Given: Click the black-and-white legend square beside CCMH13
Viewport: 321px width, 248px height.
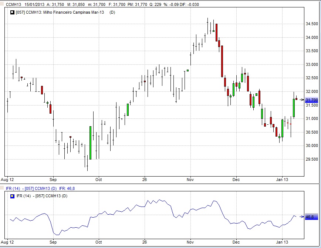Looking at the screenshot, I should point(12,13).
